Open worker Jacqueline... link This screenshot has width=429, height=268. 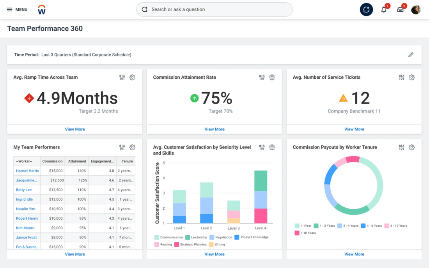pos(26,180)
